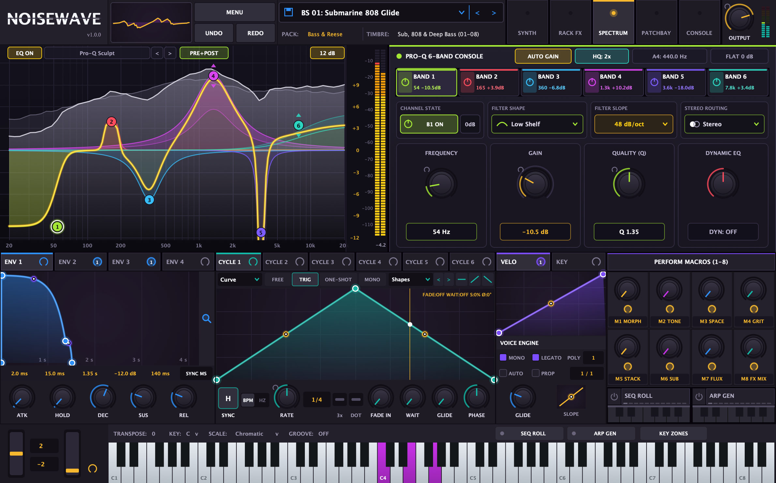Toggle the EQ ON switch
776x483 pixels.
[x=25, y=53]
